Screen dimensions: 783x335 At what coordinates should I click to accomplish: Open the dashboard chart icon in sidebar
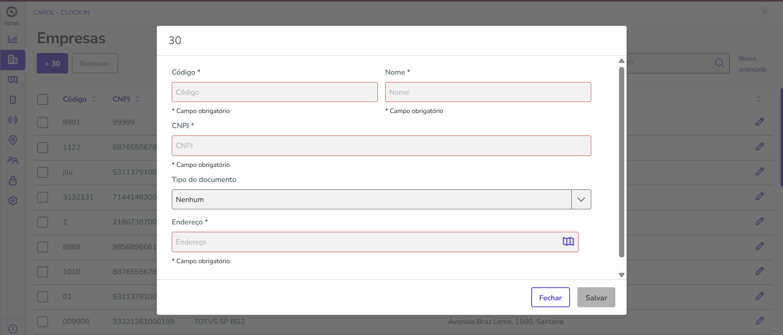click(13, 39)
